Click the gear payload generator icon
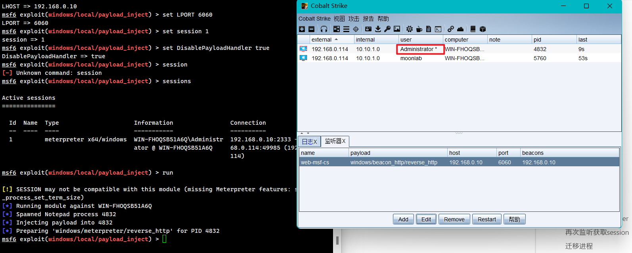This screenshot has height=253, width=632. [410, 29]
